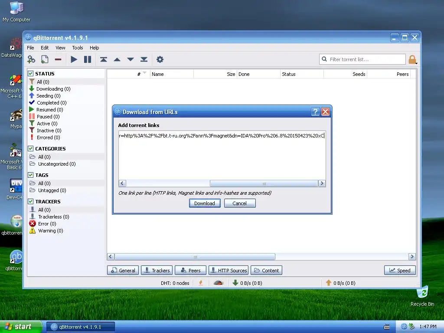This screenshot has width=444, height=333.
Task: Click the download speed green arrow
Action: (235, 283)
